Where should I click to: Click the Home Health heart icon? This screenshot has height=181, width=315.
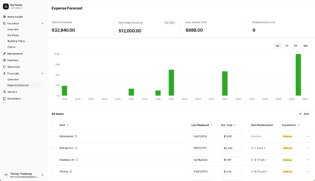[4, 17]
